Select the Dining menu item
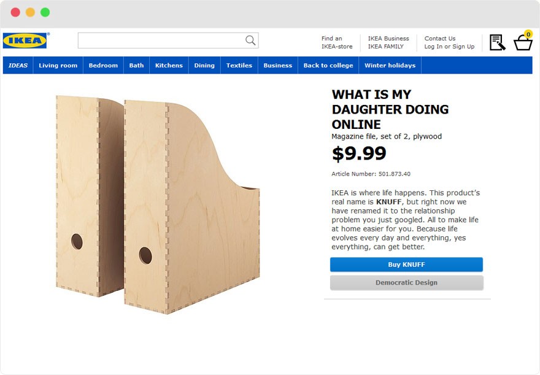540x375 pixels. point(204,66)
